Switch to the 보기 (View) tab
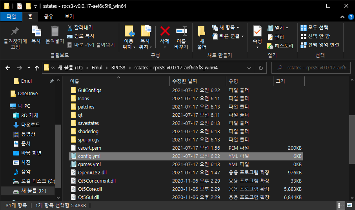Image resolution: width=355 pixels, height=210 pixels. click(69, 16)
